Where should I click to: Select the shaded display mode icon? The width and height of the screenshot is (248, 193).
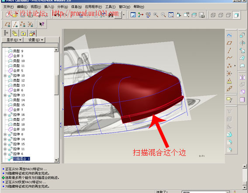click(x=236, y=15)
